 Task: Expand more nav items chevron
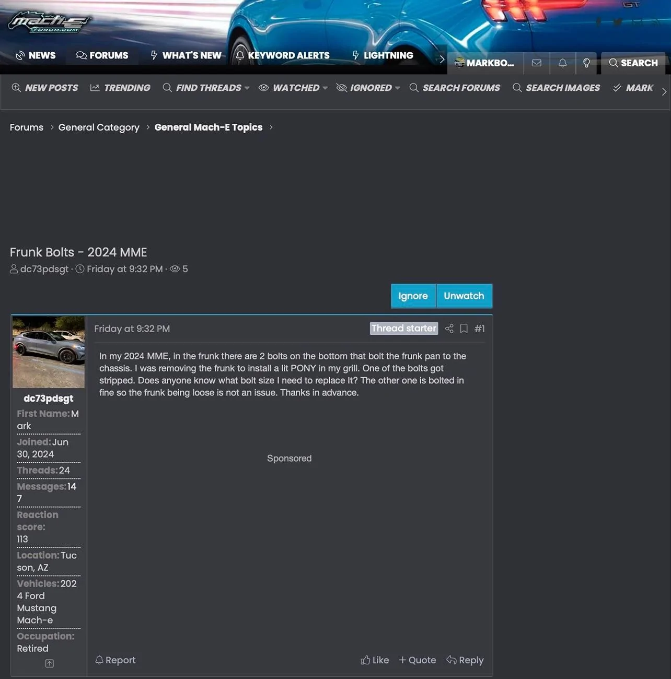[442, 59]
